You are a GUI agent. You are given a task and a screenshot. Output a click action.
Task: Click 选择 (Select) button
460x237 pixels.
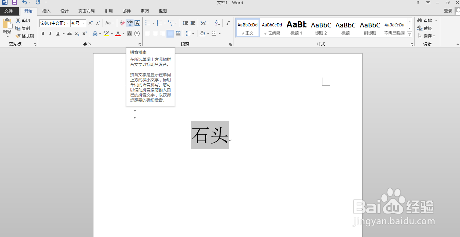point(426,36)
